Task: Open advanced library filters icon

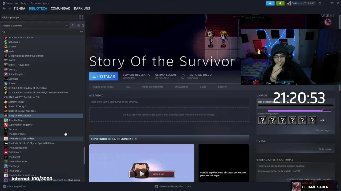Action: [81, 32]
